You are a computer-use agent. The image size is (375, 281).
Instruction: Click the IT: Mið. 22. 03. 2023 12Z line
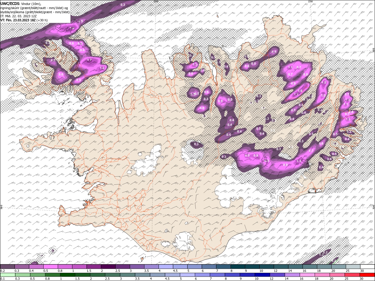coord(18,16)
